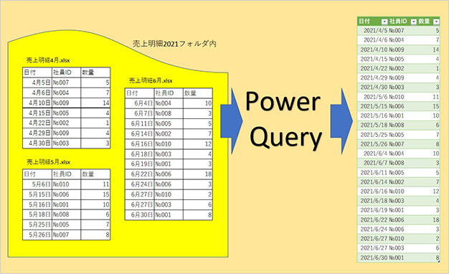Select the 5月26日 cell in May table
Image resolution: width=449 pixels, height=274 pixels.
pyautogui.click(x=37, y=235)
